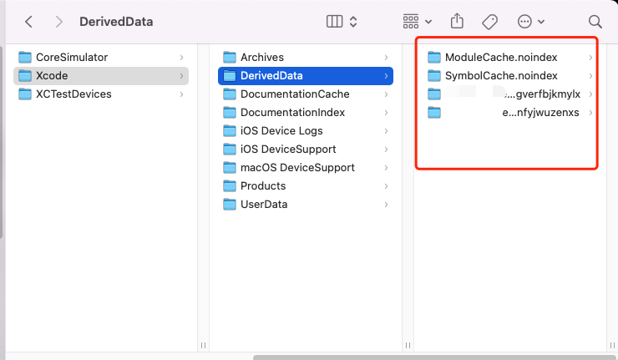The image size is (618, 360).
Task: Click the Products folder icon
Action: coord(230,185)
